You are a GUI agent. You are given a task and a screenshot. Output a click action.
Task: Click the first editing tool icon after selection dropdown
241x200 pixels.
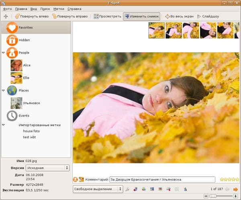click(127, 189)
